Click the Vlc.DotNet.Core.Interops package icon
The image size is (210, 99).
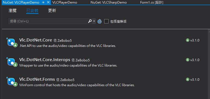pyautogui.click(x=12, y=62)
